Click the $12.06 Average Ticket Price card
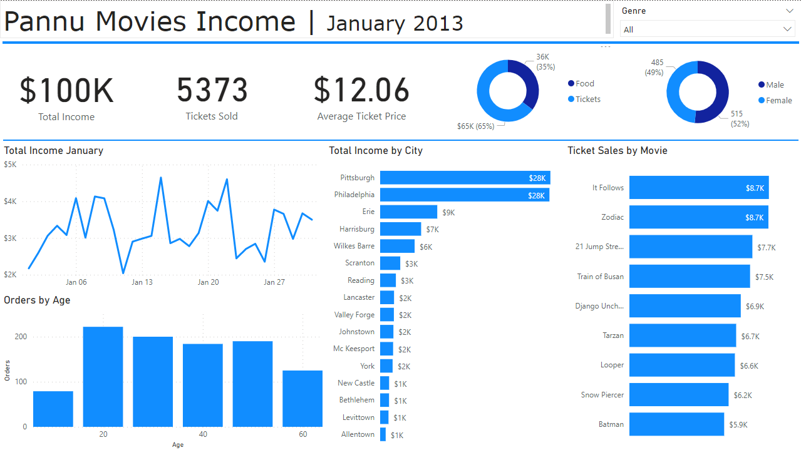Image resolution: width=801 pixels, height=450 pixels. [x=361, y=97]
